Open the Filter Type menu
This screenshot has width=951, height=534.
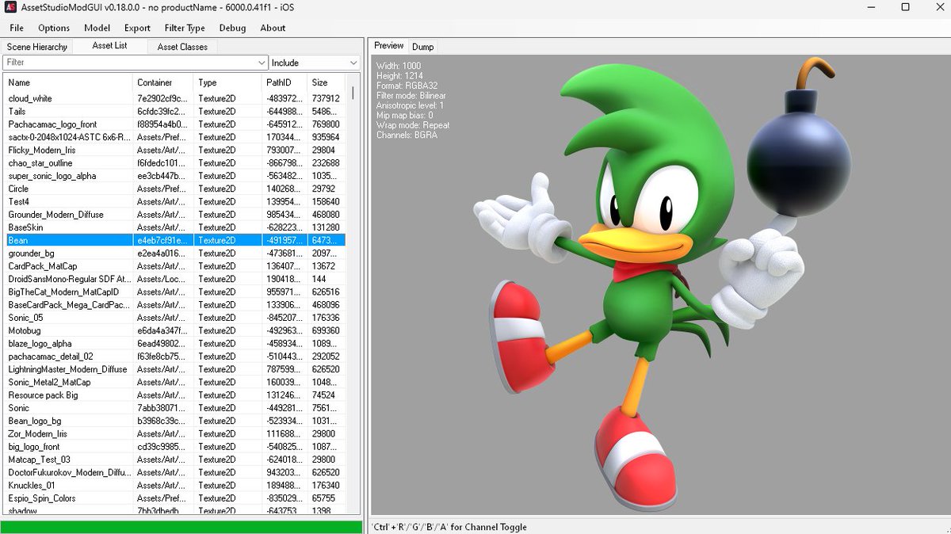click(x=185, y=28)
